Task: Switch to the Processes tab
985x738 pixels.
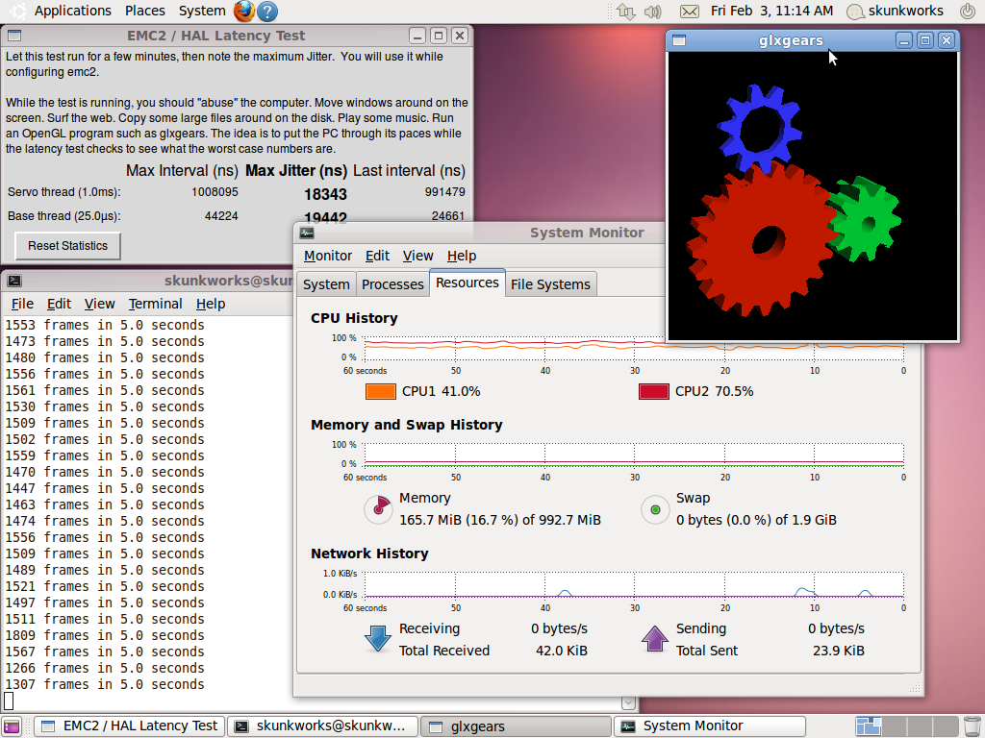Action: [392, 284]
